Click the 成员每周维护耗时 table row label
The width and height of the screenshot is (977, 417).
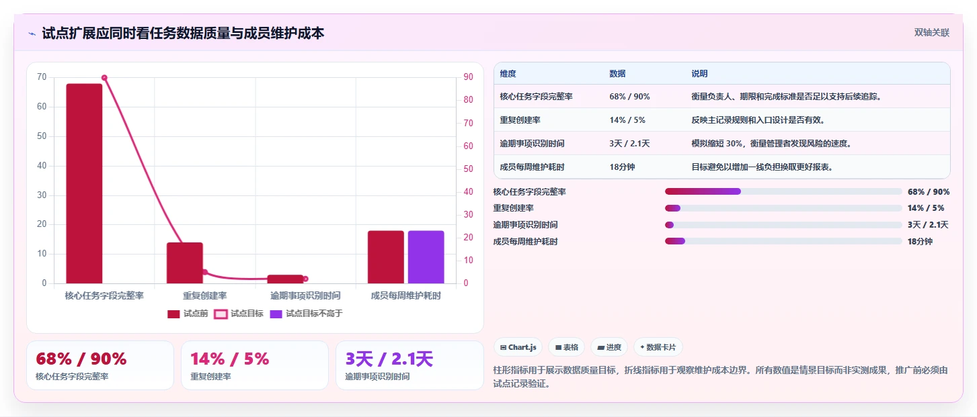pos(532,167)
